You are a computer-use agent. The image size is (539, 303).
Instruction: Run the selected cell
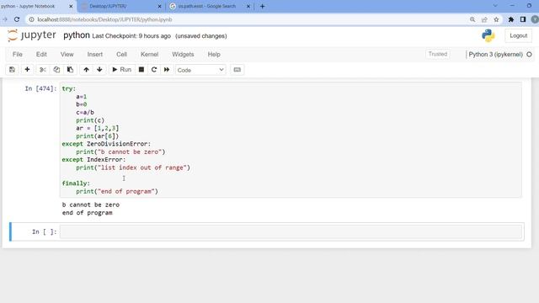[121, 70]
